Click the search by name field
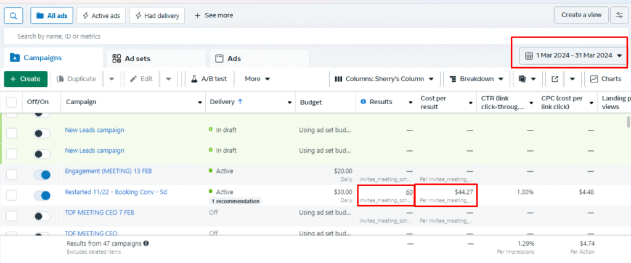631x263 pixels. (x=246, y=36)
